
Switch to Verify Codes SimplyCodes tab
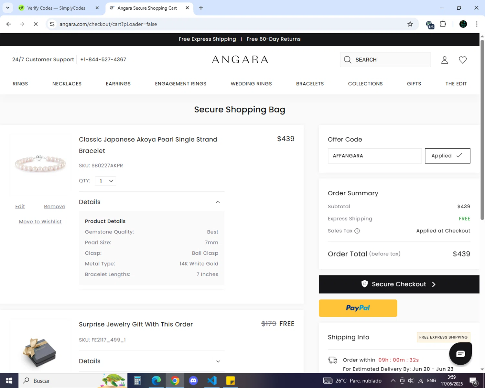click(56, 8)
